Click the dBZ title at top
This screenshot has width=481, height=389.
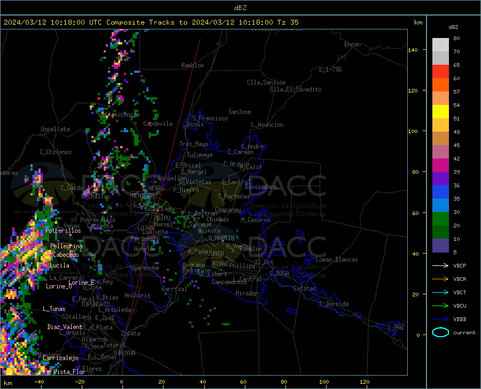[240, 8]
